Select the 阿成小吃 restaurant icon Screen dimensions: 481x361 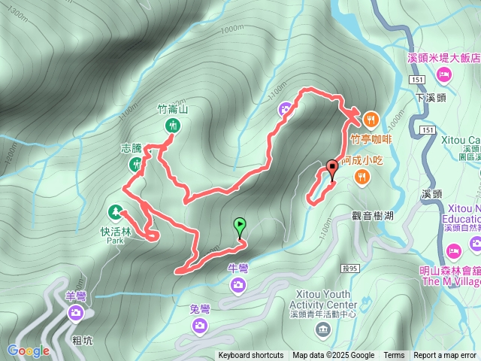362,177
